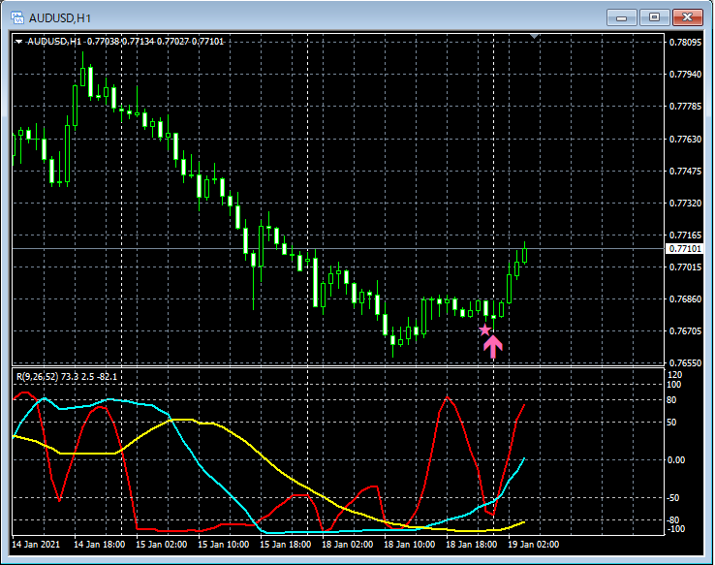Click the AUDUSD,H1 window title text
The height and width of the screenshot is (565, 715).
62,17
